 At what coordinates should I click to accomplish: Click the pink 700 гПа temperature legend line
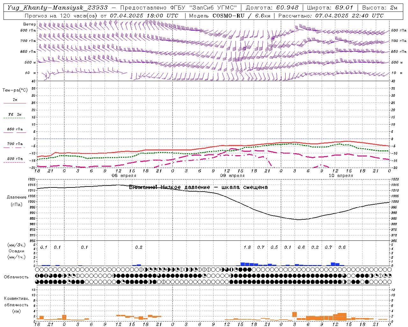point(15,148)
